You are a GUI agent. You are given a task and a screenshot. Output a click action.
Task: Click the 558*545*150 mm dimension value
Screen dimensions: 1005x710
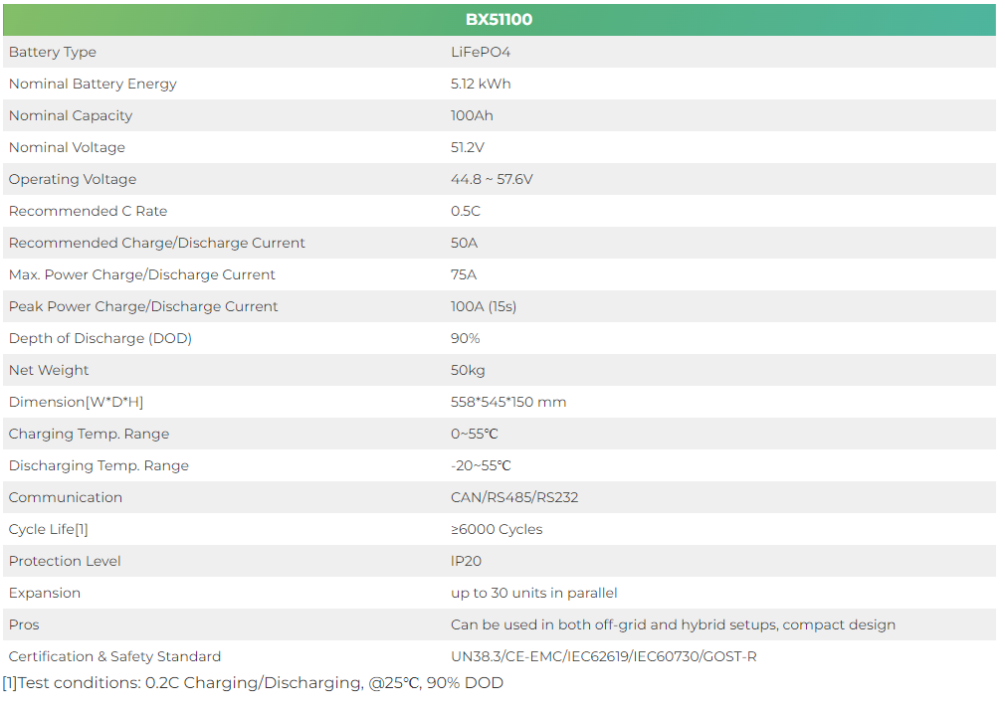click(508, 402)
